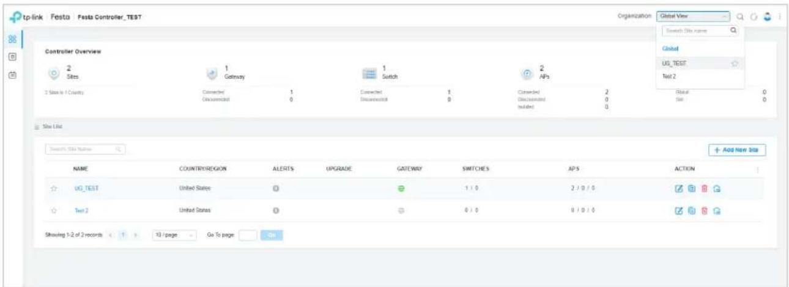Click switches value 1 / 0 for UG_TEST

tap(472, 189)
